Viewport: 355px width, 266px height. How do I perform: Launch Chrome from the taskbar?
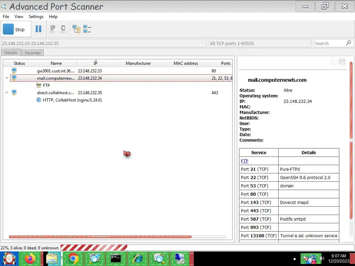73,259
